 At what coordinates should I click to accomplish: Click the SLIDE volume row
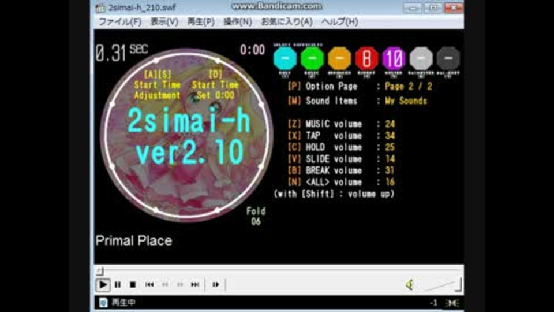pyautogui.click(x=341, y=159)
